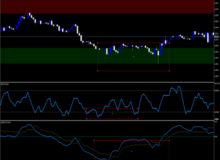Click the highest blue candle touching red zone
The height and width of the screenshot is (160, 220).
28,16
